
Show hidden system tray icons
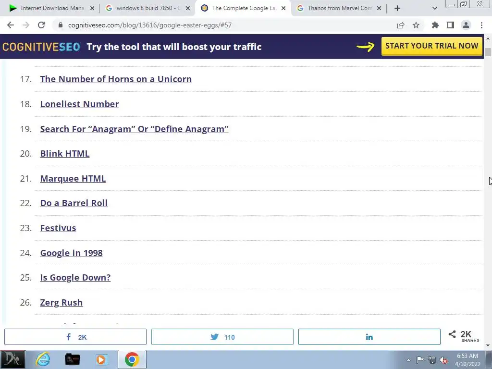(408, 360)
